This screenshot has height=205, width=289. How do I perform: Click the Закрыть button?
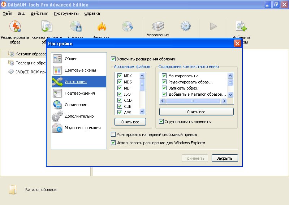tap(224, 158)
